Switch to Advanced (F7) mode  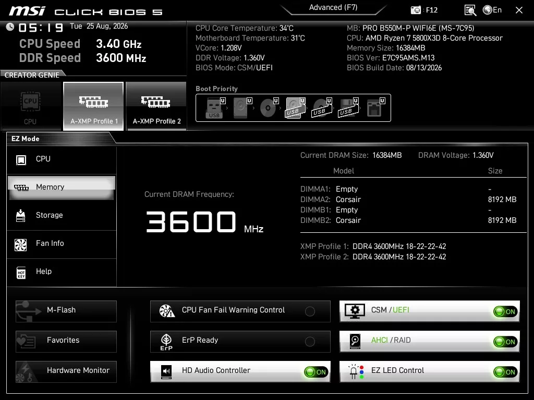(333, 7)
